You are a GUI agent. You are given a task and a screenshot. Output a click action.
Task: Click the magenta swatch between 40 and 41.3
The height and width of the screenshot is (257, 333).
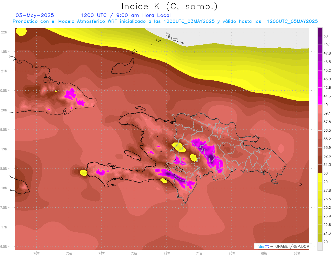click(320, 100)
